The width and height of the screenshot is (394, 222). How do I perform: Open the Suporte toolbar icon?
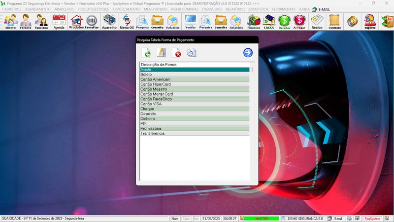[x=369, y=21]
